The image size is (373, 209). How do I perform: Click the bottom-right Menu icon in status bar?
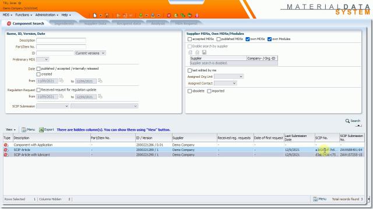(315, 199)
